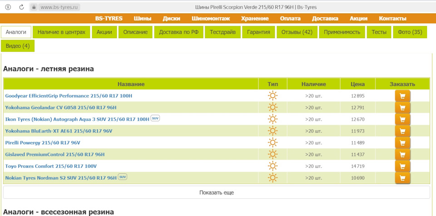
Task: Open the Доставка по РФ tab
Action: click(x=179, y=32)
